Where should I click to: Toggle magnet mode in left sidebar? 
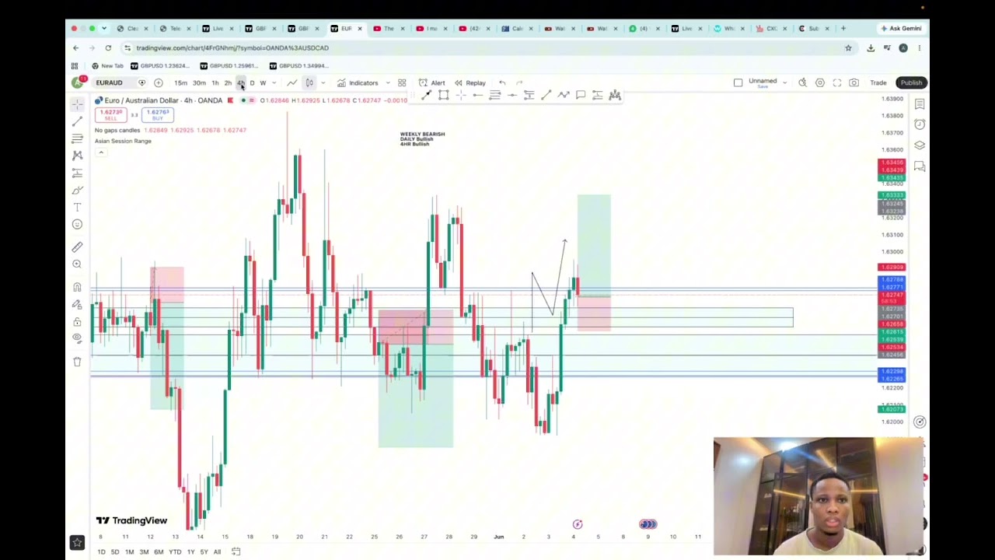[x=77, y=287]
